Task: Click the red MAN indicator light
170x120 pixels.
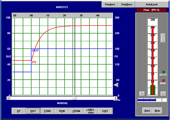Action: 163,80
